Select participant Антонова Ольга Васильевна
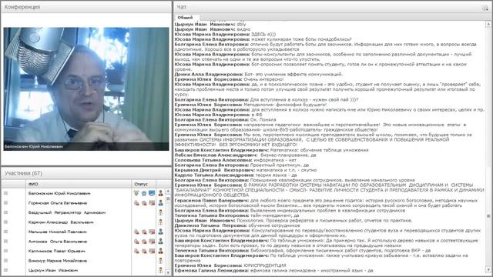The image size is (493, 277). click(x=58, y=242)
